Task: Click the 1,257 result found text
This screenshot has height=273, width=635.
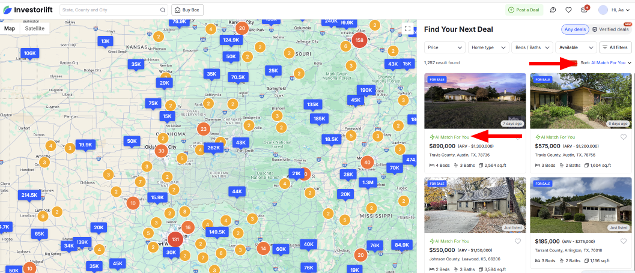Action: [442, 62]
